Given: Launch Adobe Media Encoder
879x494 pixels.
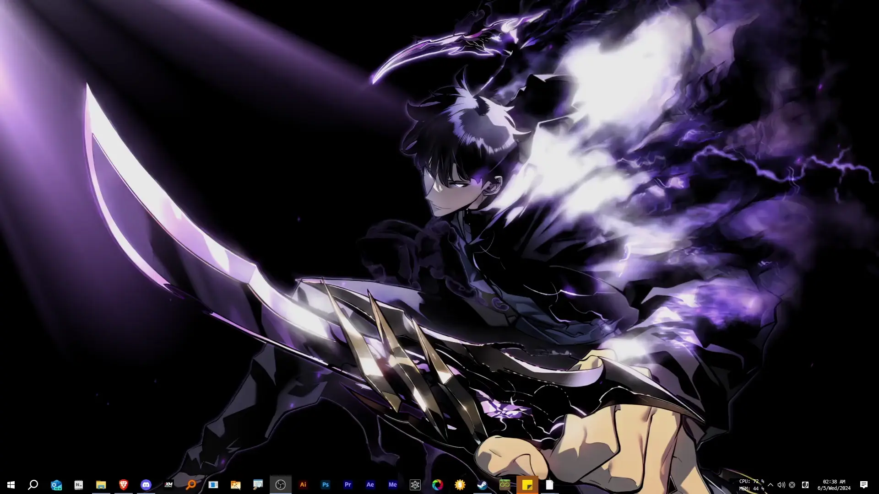Looking at the screenshot, I should [392, 484].
